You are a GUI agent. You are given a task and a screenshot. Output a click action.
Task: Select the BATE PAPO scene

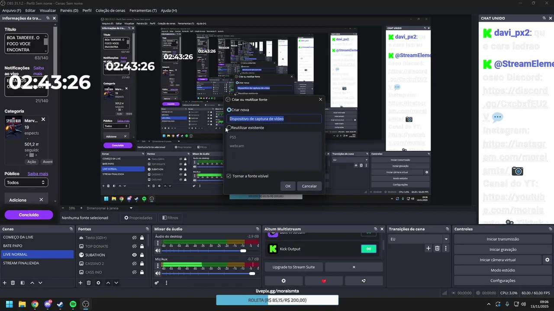[x=37, y=246]
